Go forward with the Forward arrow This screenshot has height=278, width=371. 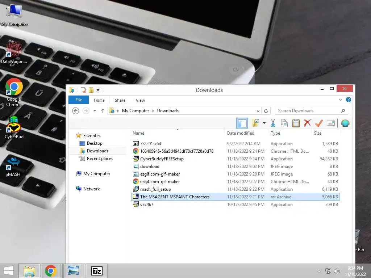86,111
